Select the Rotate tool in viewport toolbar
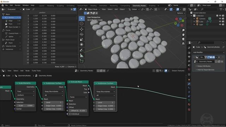 [82, 35]
